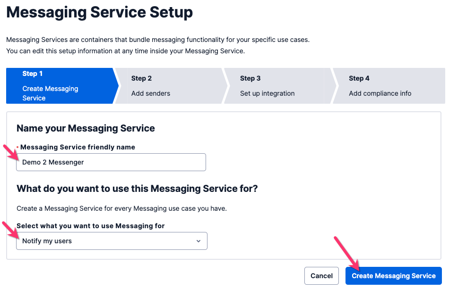This screenshot has height=289, width=449.
Task: Click the Cancel button
Action: point(321,276)
